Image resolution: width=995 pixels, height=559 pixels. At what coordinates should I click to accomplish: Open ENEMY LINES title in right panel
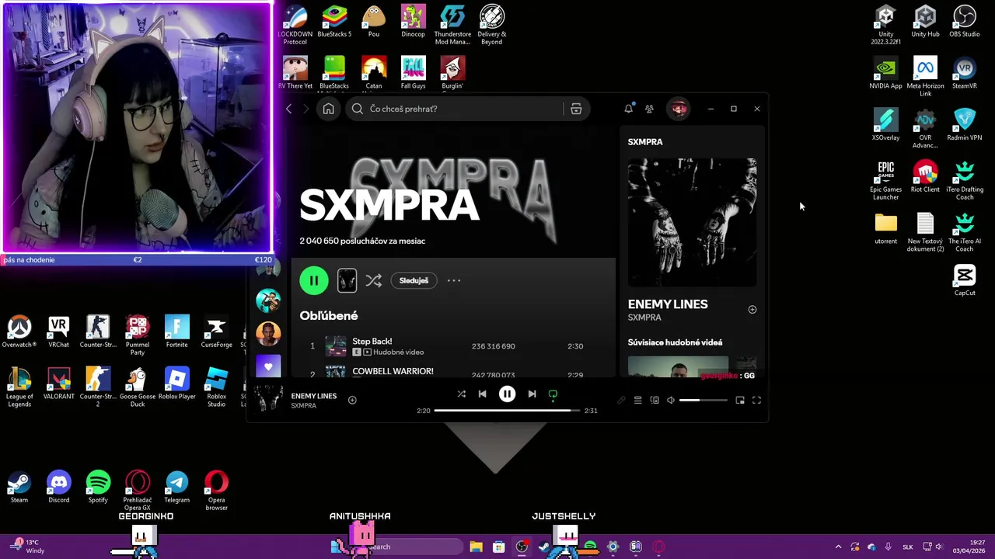point(668,304)
